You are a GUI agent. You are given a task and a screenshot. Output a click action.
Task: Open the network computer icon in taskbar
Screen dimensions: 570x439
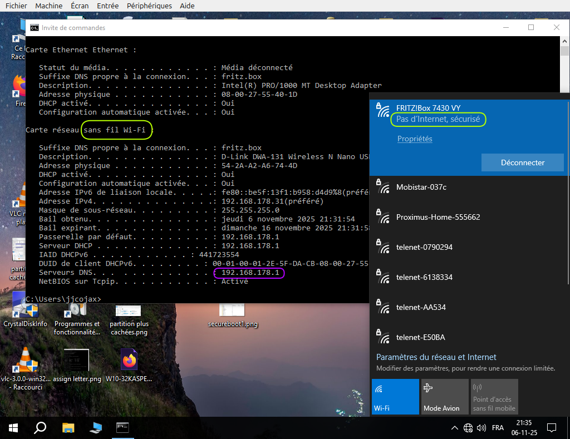pos(95,428)
